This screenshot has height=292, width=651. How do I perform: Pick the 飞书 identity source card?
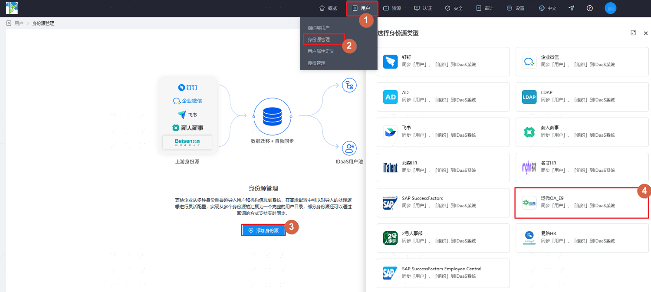click(x=443, y=132)
